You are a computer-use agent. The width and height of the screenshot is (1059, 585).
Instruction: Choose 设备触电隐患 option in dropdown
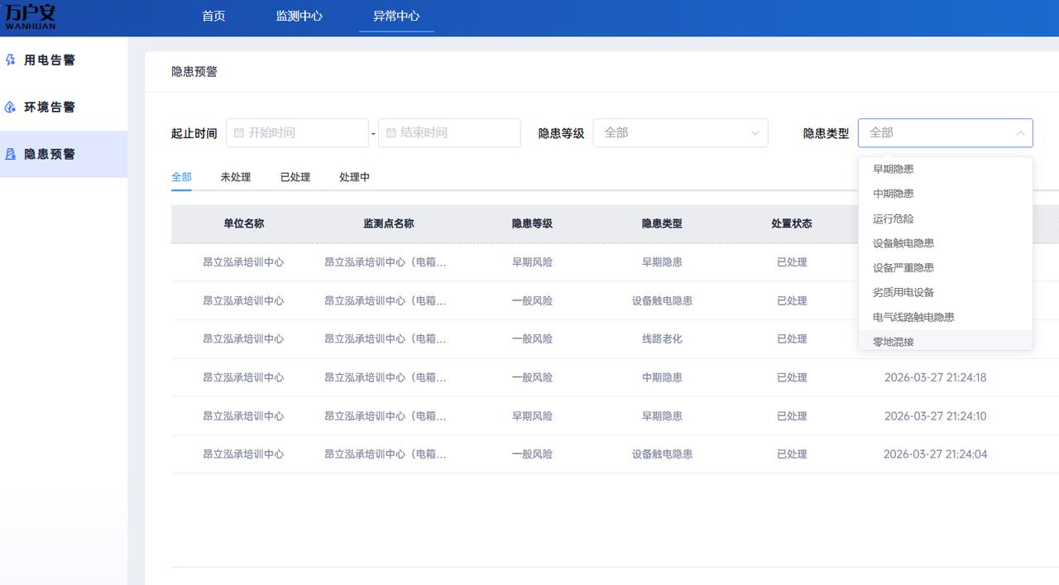point(903,243)
